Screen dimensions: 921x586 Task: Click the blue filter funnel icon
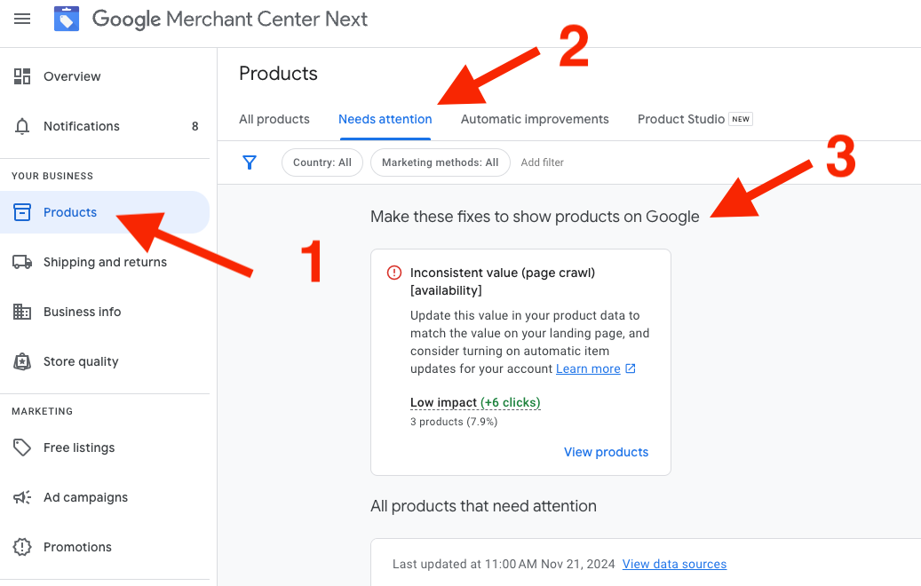tap(250, 162)
